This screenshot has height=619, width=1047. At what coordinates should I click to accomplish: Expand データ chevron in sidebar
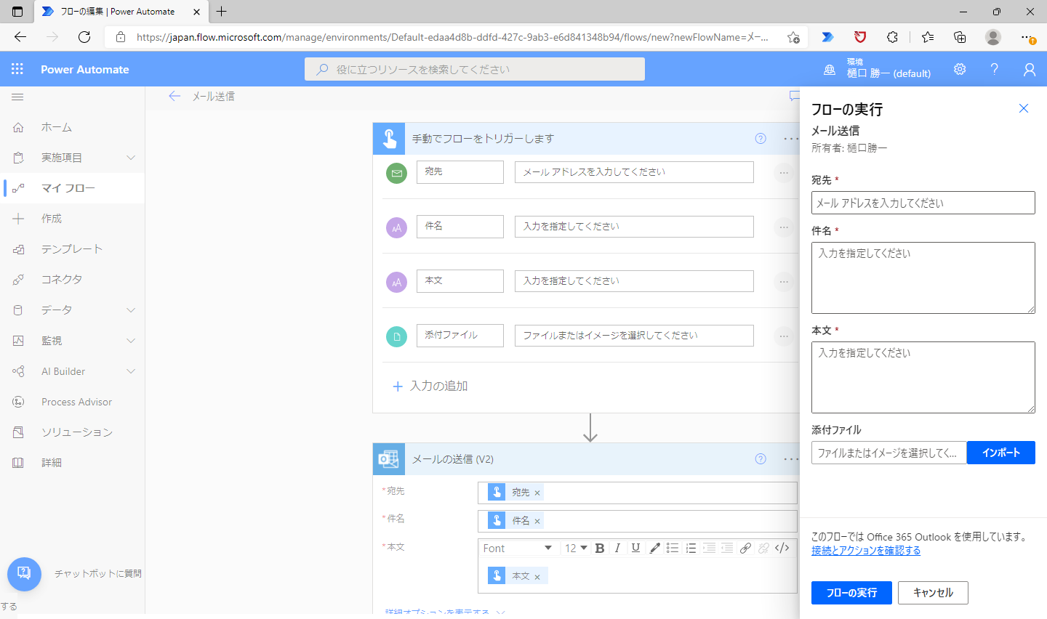point(131,310)
